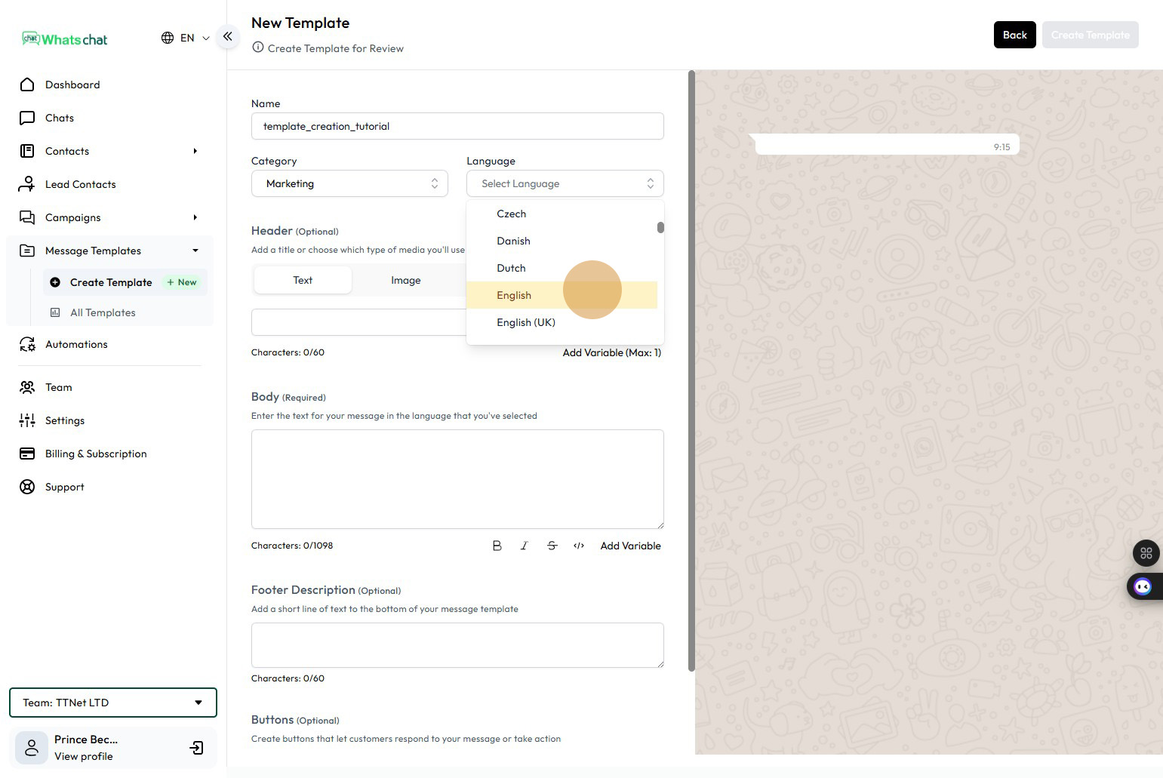Click the logout icon beside profile
The width and height of the screenshot is (1163, 778).
[x=196, y=748]
